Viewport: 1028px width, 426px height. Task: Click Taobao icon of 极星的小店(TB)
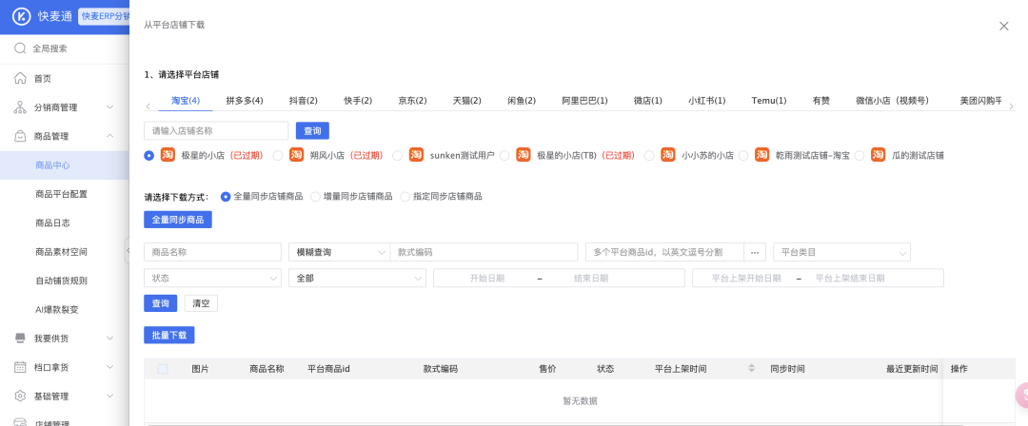pyautogui.click(x=524, y=155)
